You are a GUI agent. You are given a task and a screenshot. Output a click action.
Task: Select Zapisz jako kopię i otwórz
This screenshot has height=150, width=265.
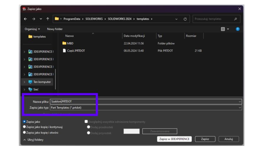point(24,132)
